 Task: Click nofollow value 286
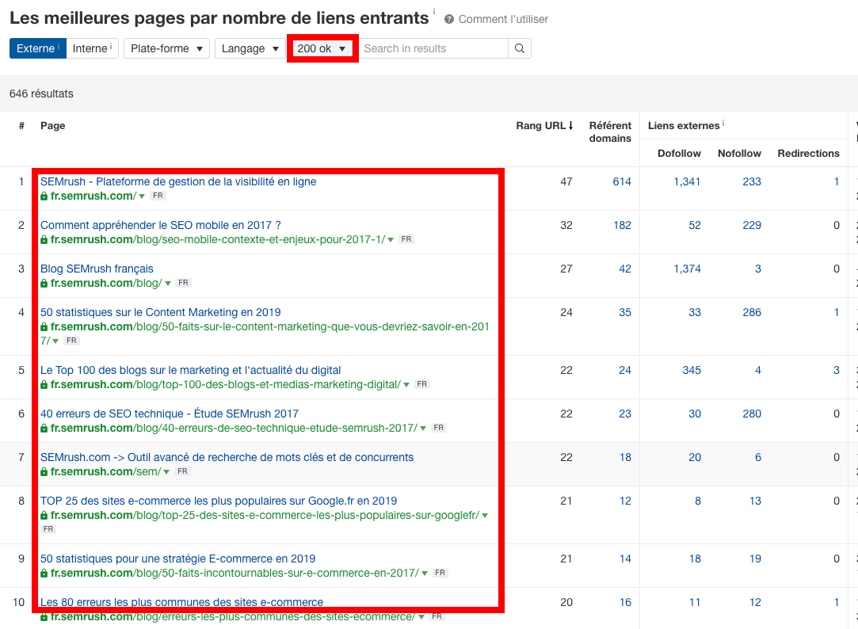point(752,312)
